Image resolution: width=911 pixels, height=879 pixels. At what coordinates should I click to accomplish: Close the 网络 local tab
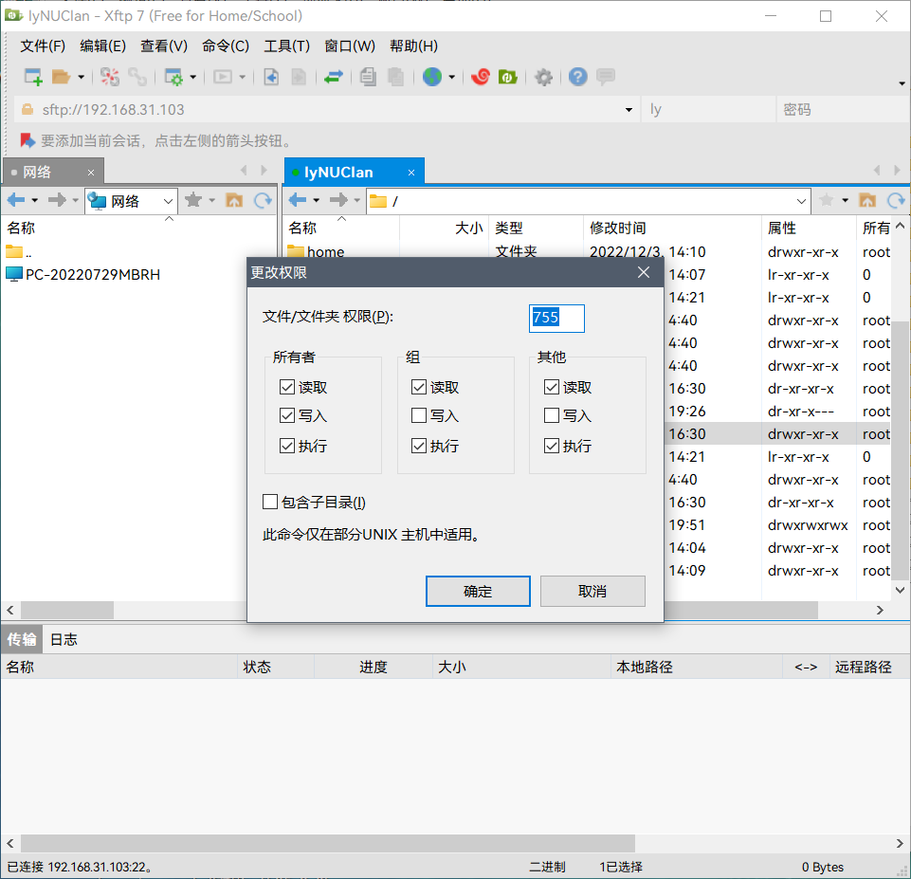[91, 173]
